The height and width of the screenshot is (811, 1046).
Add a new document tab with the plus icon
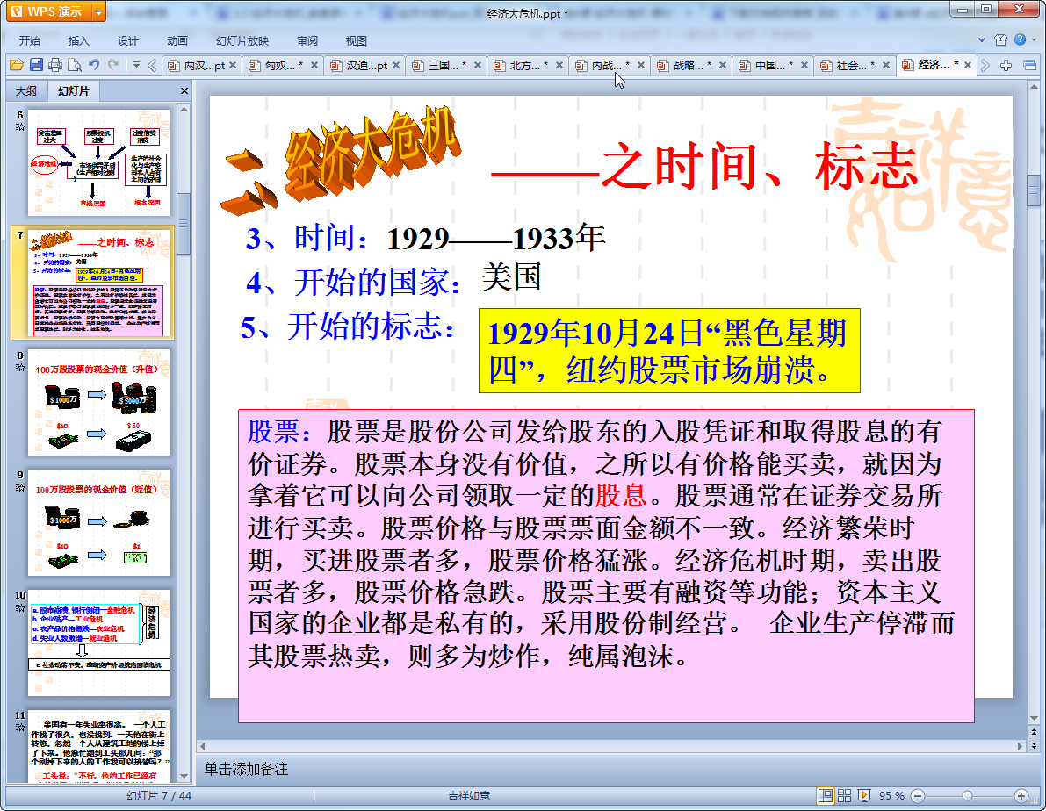[1006, 65]
